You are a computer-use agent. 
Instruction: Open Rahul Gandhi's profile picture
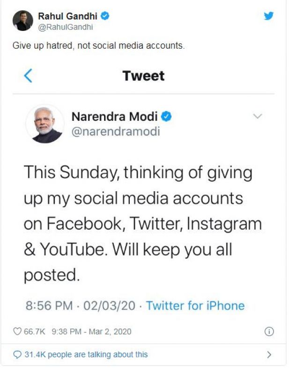pyautogui.click(x=22, y=21)
